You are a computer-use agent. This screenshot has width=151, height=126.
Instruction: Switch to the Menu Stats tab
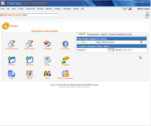coord(126,34)
